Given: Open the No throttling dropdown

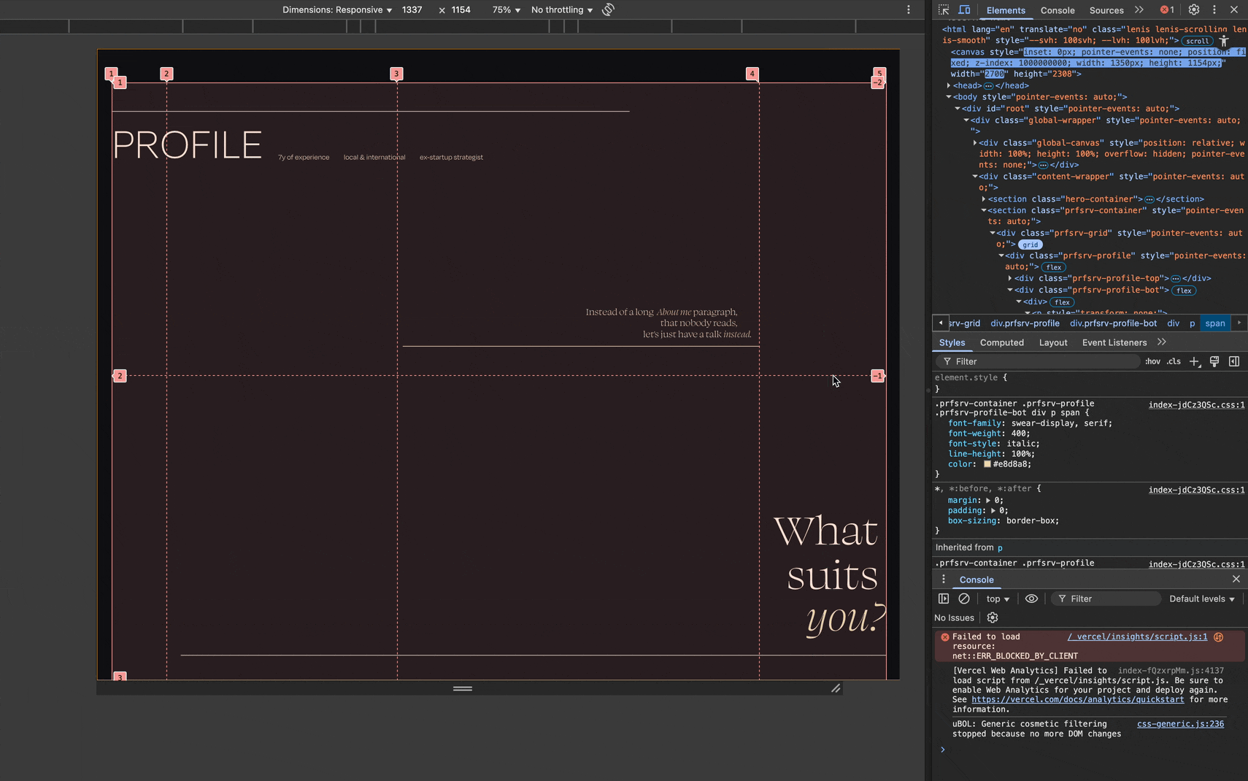Looking at the screenshot, I should click(561, 10).
